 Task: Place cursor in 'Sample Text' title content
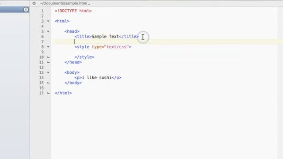pyautogui.click(x=105, y=36)
